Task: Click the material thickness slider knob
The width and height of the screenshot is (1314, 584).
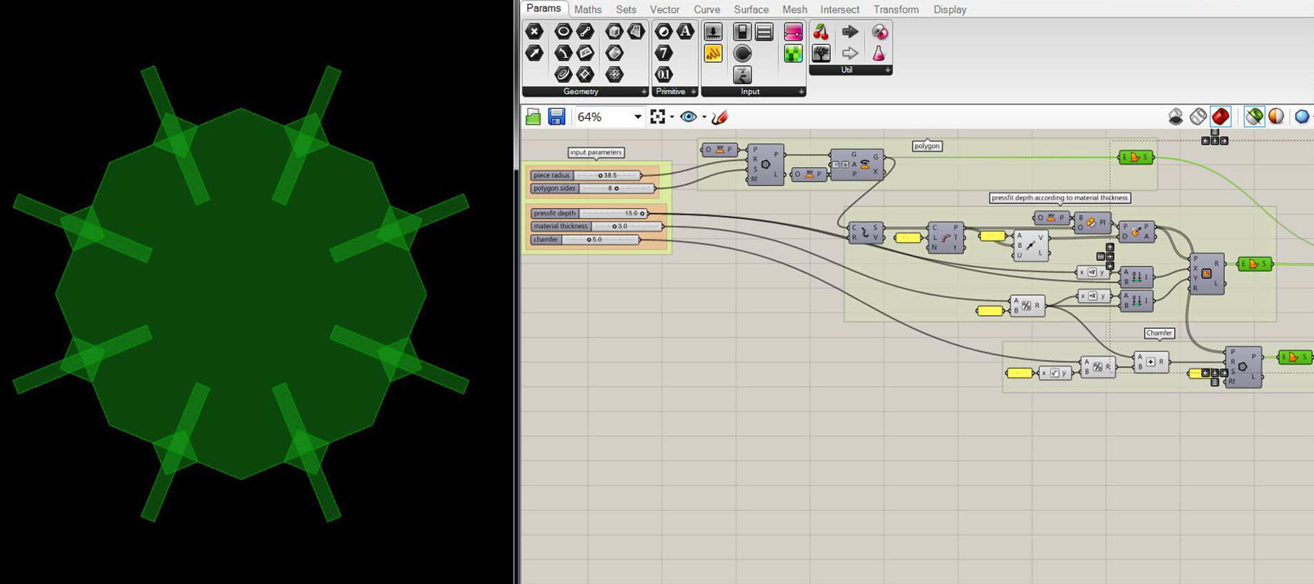Action: tap(614, 226)
